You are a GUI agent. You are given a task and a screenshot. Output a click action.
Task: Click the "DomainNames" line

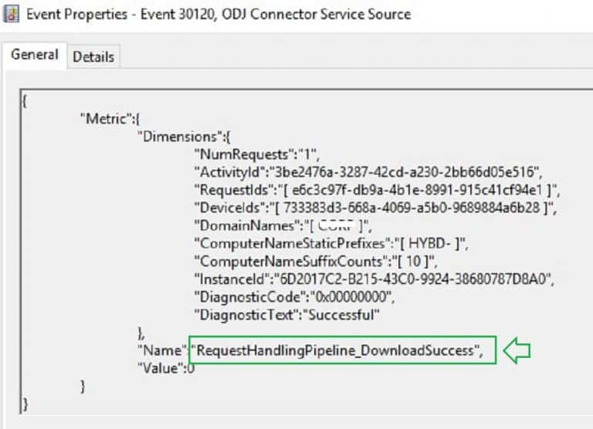[x=283, y=225]
